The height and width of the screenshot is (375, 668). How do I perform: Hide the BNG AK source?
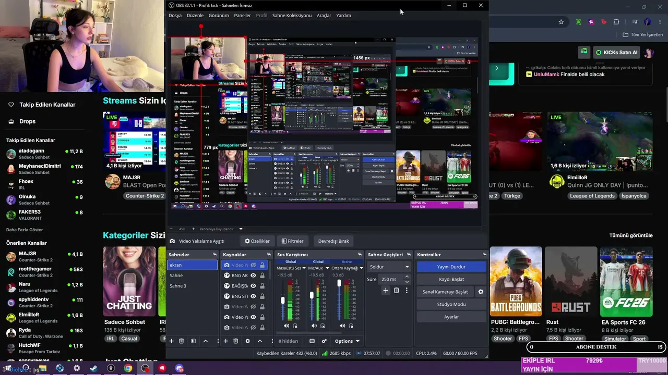pos(253,276)
